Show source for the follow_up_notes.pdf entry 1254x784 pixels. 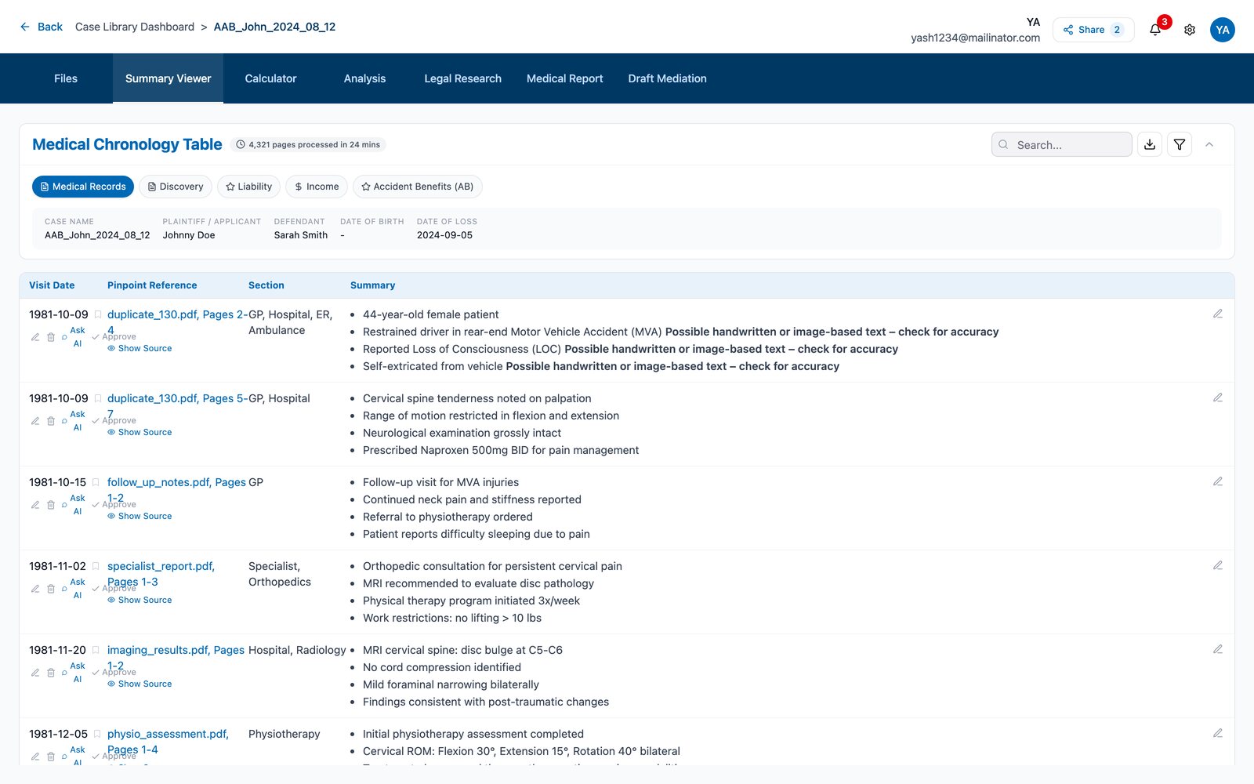pos(140,516)
